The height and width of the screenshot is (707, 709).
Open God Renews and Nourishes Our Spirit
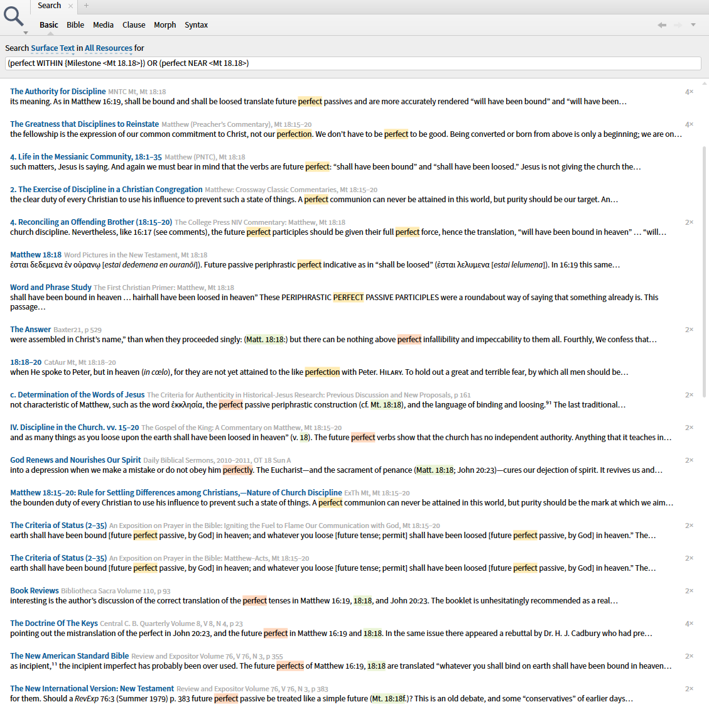[75, 460]
